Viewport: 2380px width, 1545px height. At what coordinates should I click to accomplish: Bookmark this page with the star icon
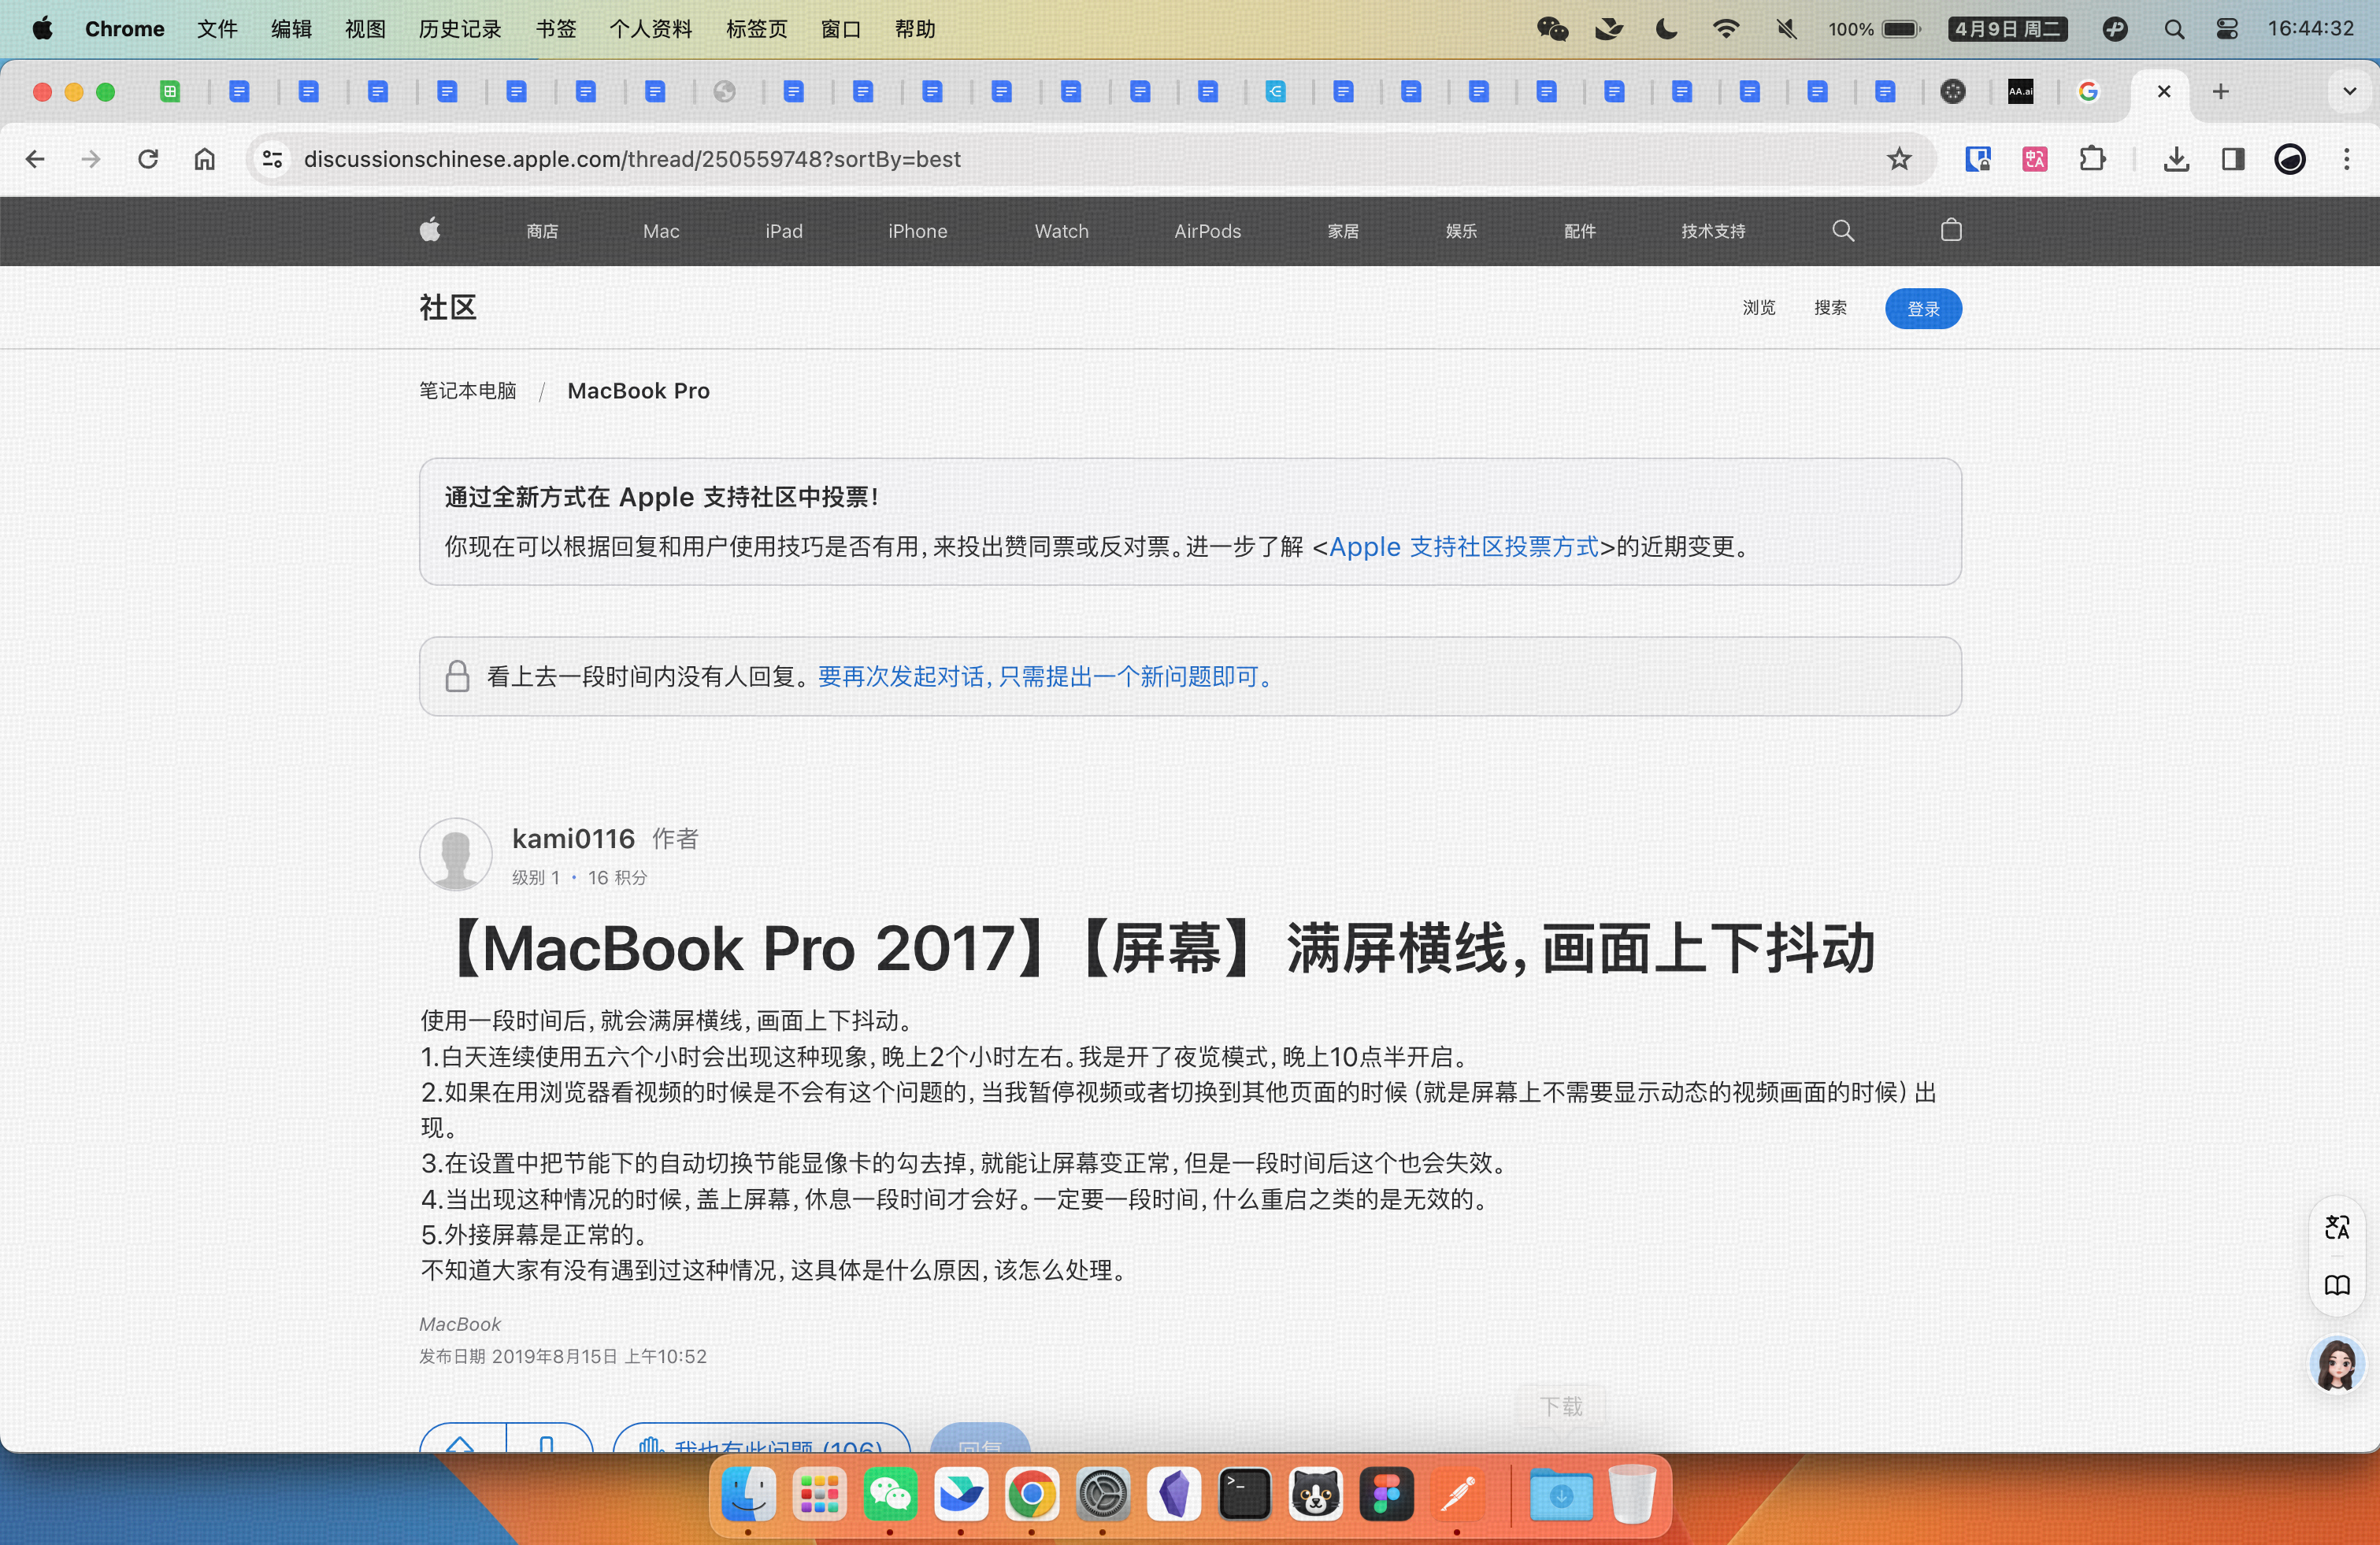click(1898, 159)
